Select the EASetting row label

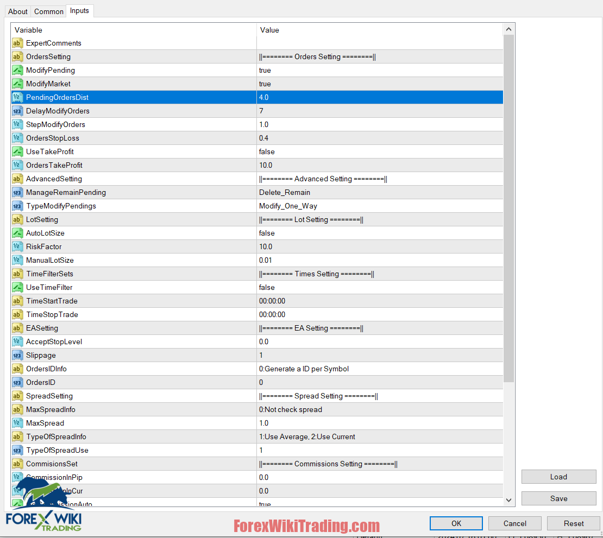[x=42, y=328]
